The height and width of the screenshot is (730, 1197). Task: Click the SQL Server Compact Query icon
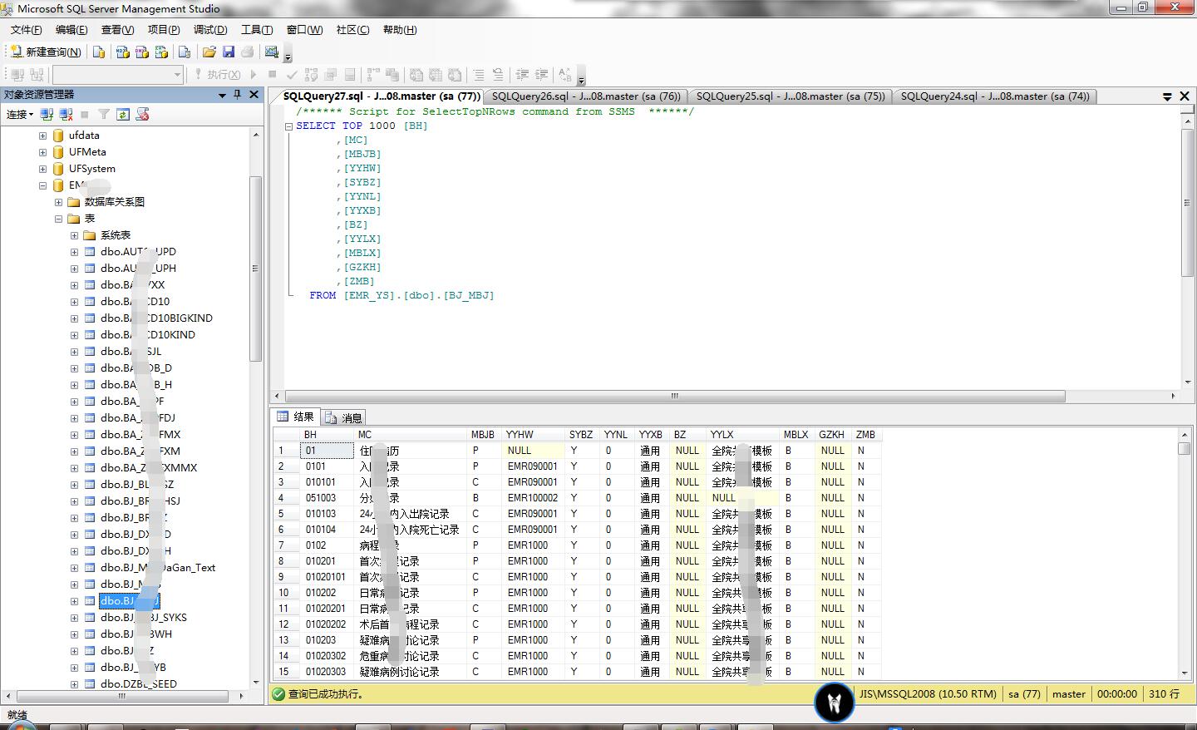coord(185,52)
